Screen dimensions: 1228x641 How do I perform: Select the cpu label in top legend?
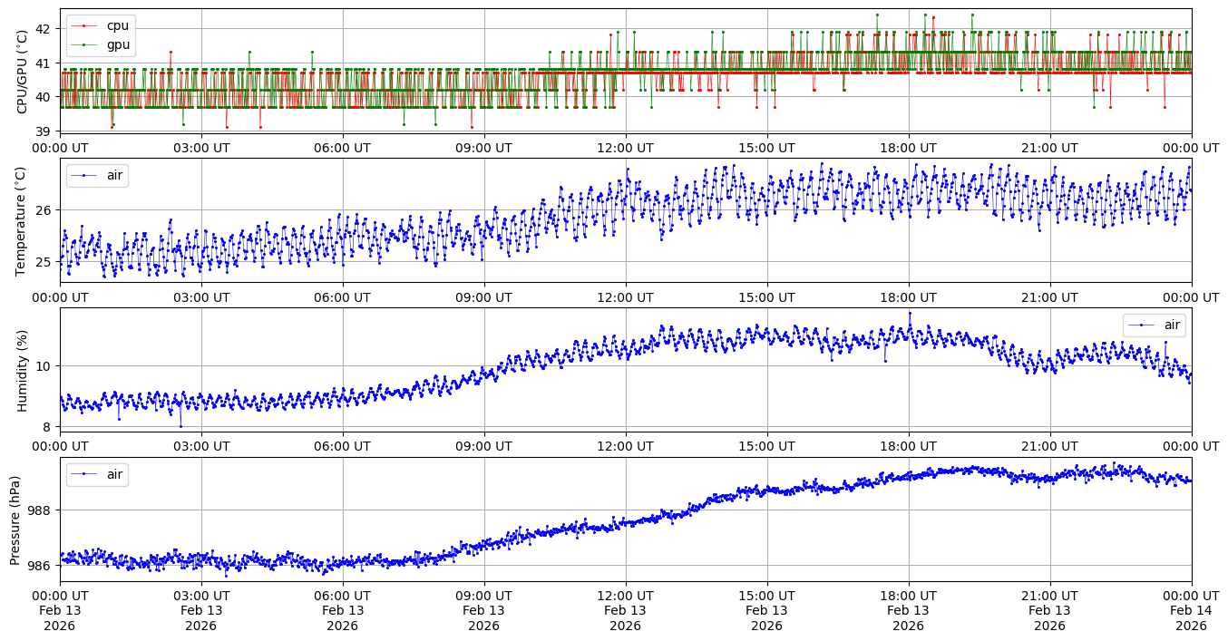[119, 26]
